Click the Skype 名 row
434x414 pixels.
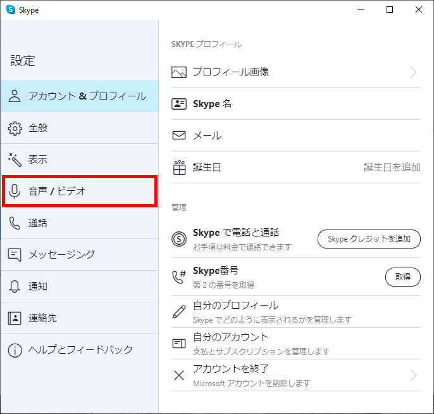coord(296,104)
